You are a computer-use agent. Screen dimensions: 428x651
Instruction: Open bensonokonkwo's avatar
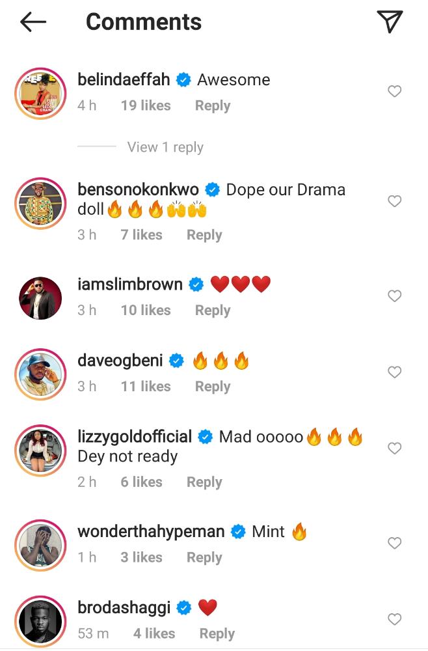coord(40,204)
